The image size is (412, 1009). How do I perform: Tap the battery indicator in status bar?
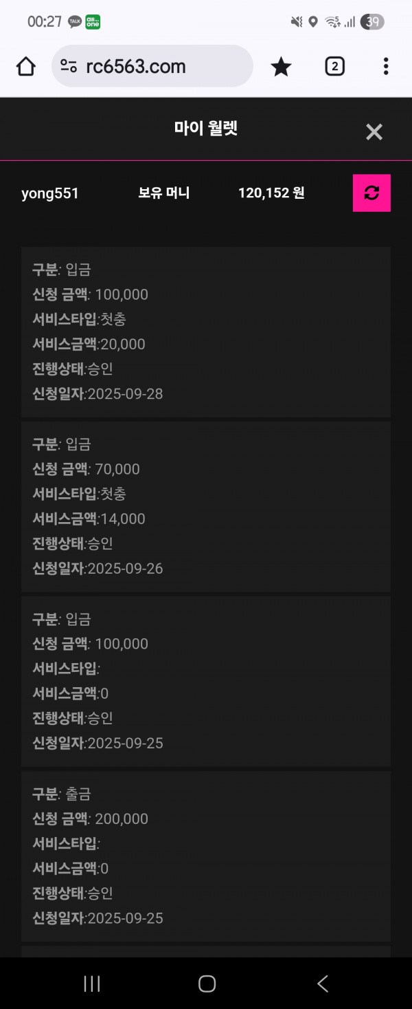(x=372, y=22)
